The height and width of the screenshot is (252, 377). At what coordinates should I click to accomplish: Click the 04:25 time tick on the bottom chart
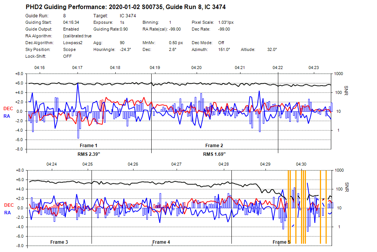(87, 164)
